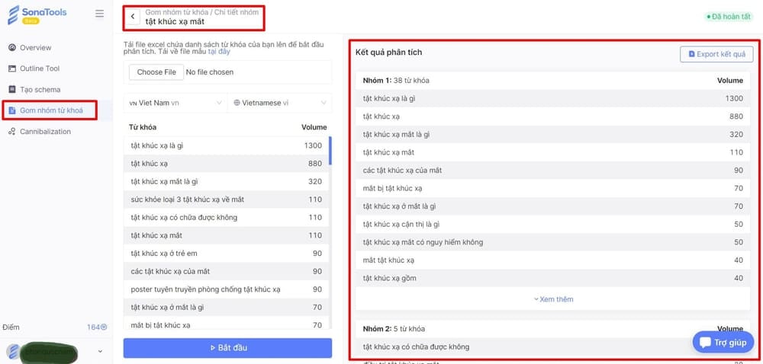Click the Cannibalization icon
Image resolution: width=763 pixels, height=364 pixels.
(x=12, y=132)
